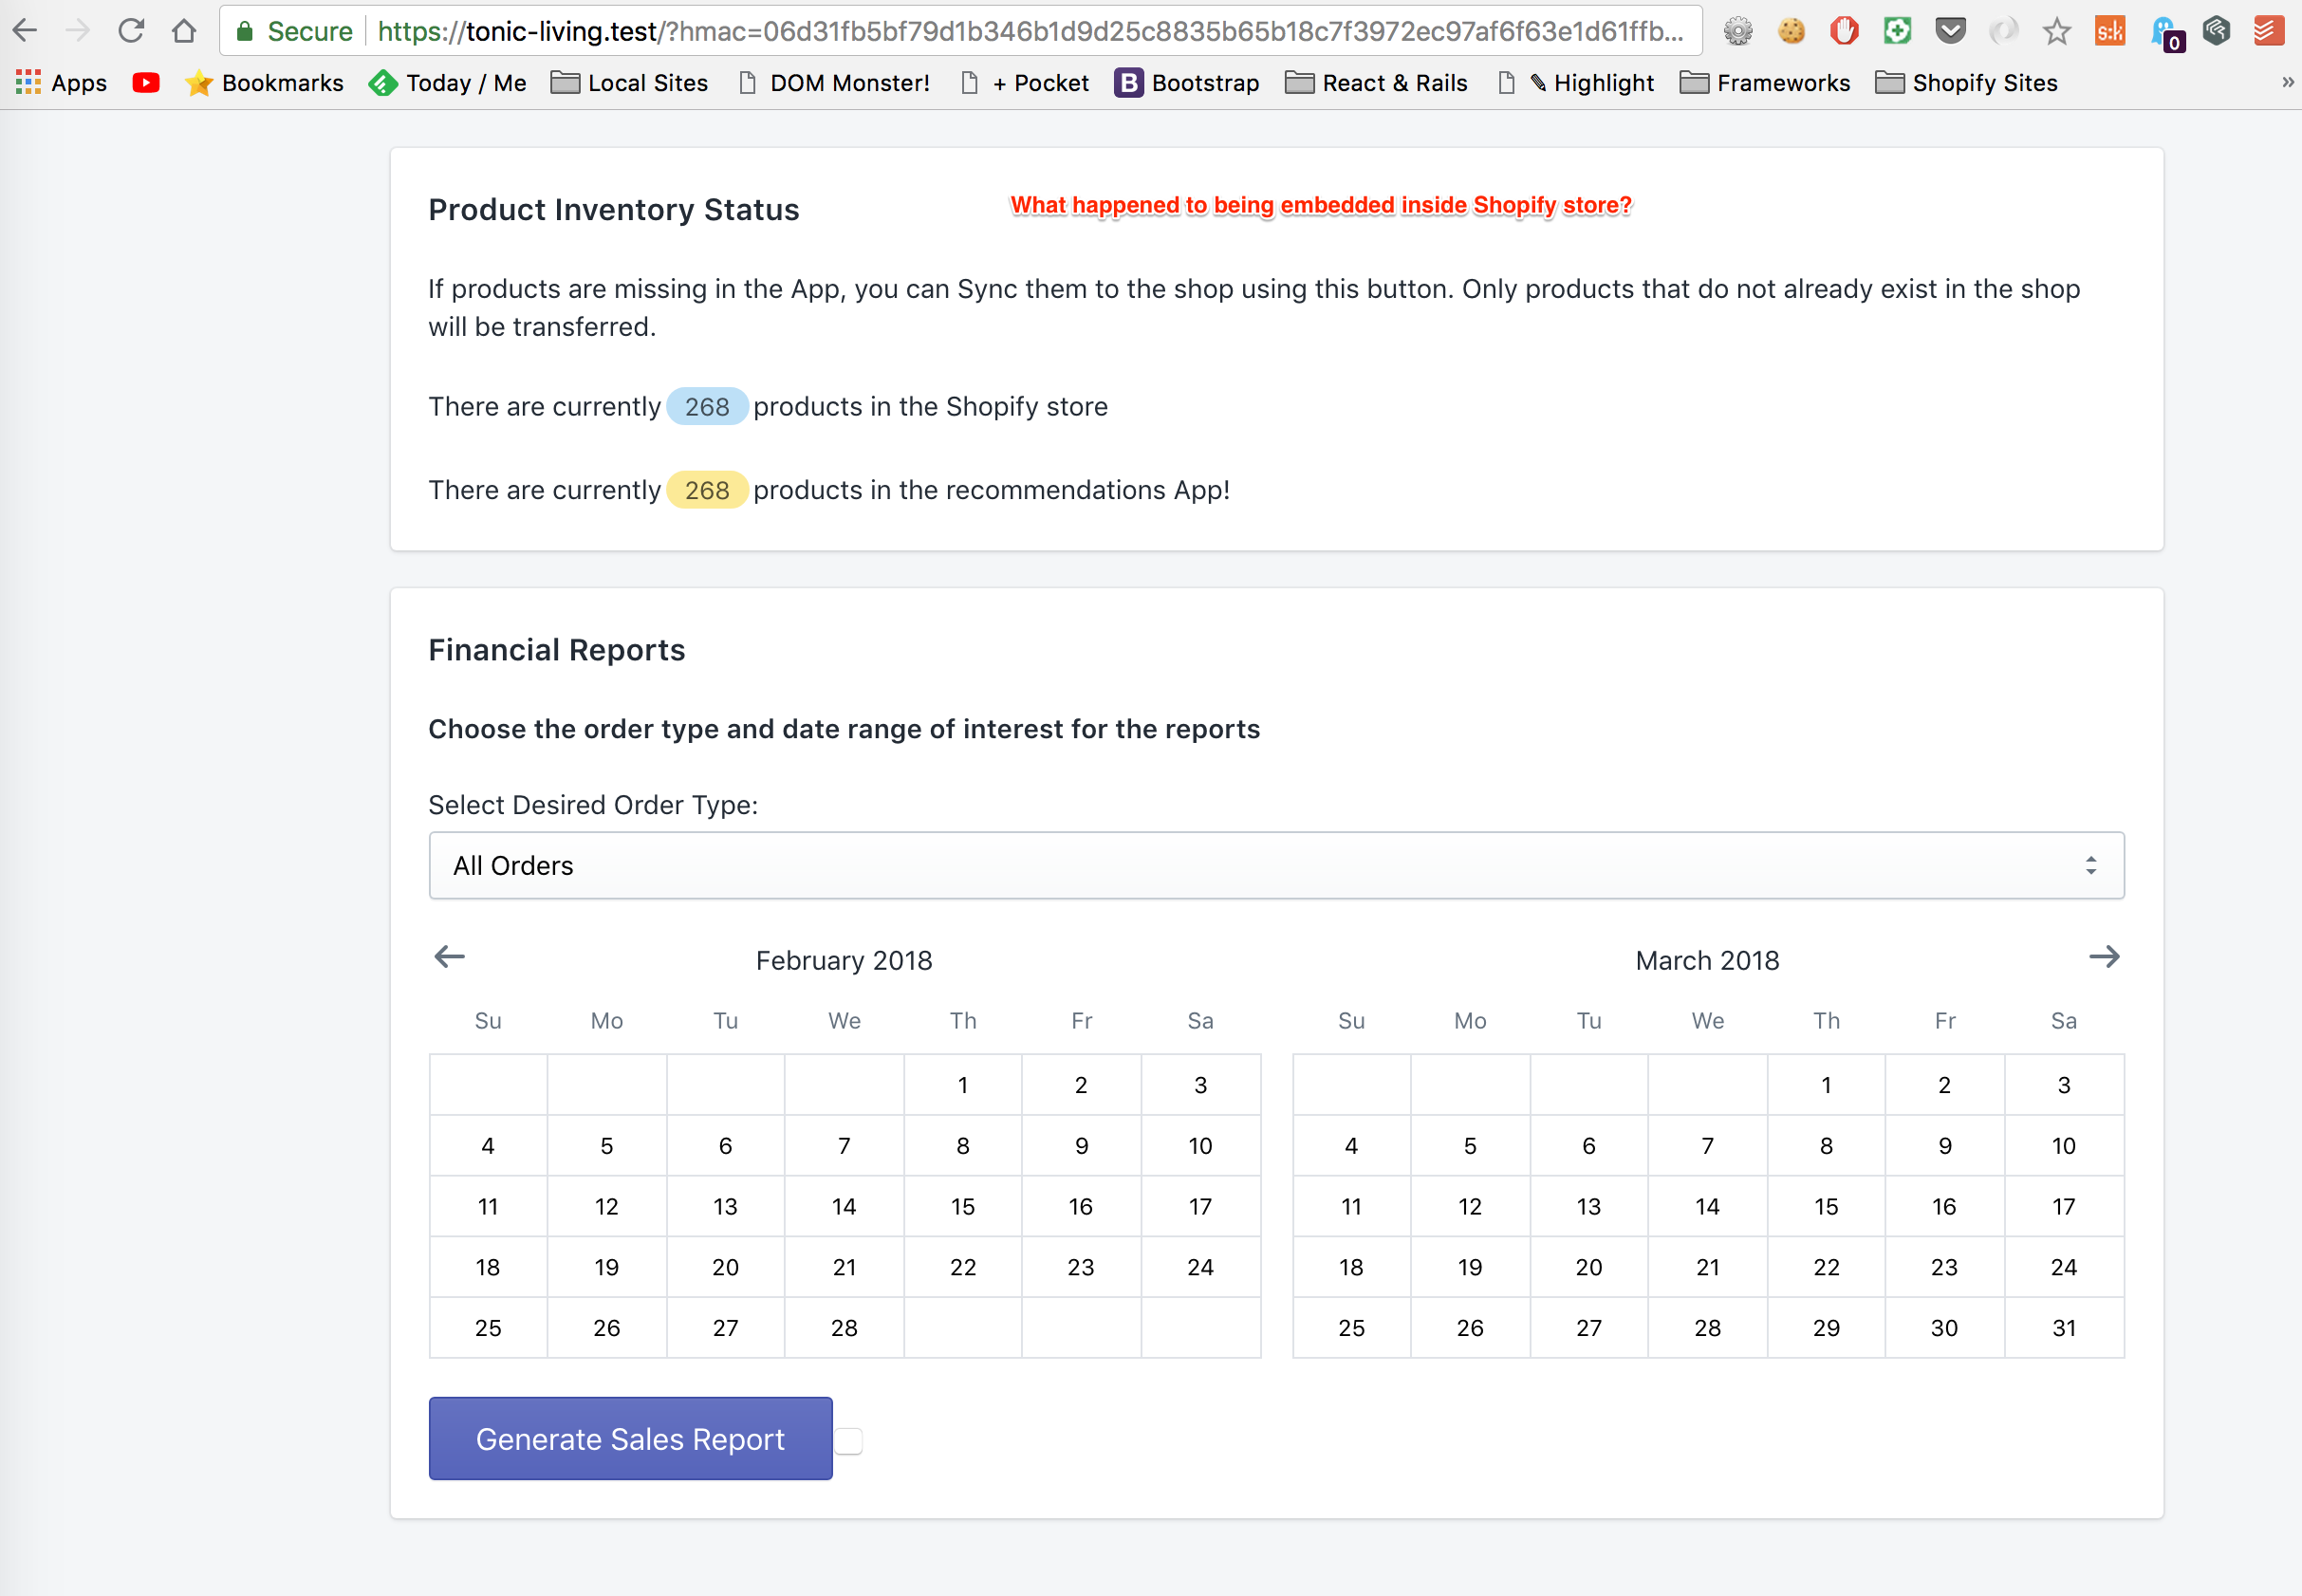Bookmark the page with the star icon
This screenshot has height=1596, width=2302.
[2056, 31]
